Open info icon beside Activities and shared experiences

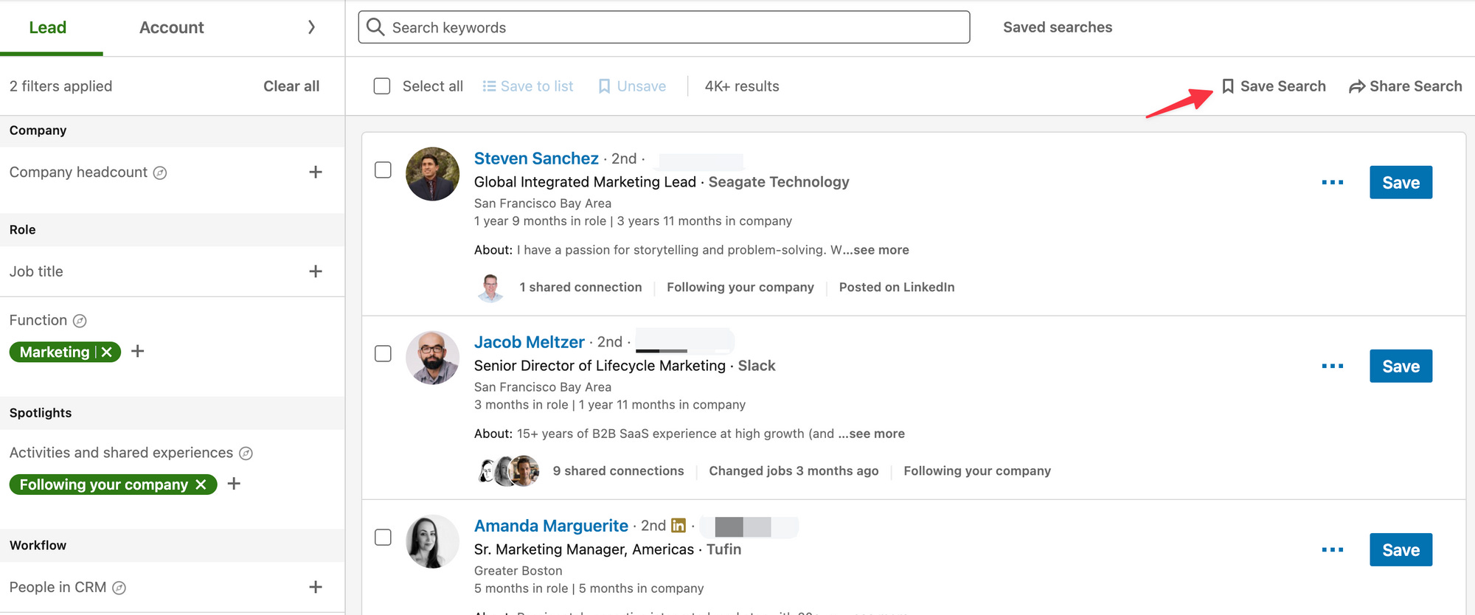click(x=246, y=454)
